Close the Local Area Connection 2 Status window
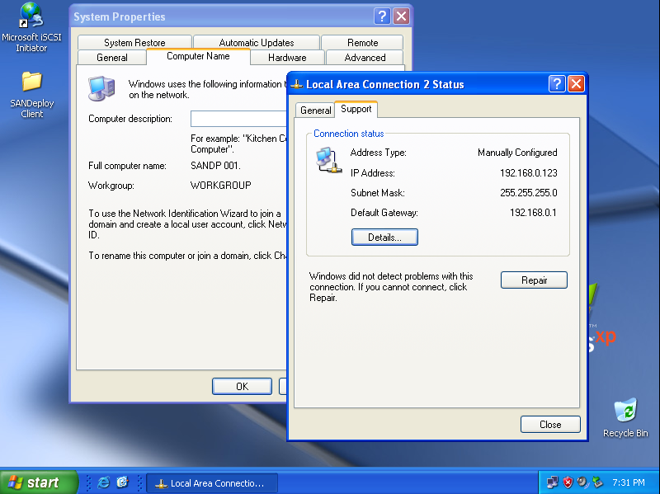This screenshot has height=494, width=660. 576,84
